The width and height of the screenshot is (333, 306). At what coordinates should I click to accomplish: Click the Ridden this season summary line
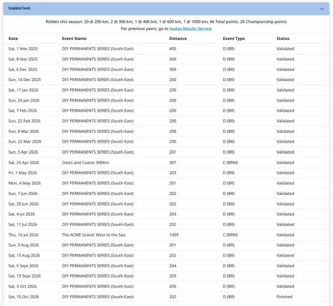pyautogui.click(x=166, y=22)
